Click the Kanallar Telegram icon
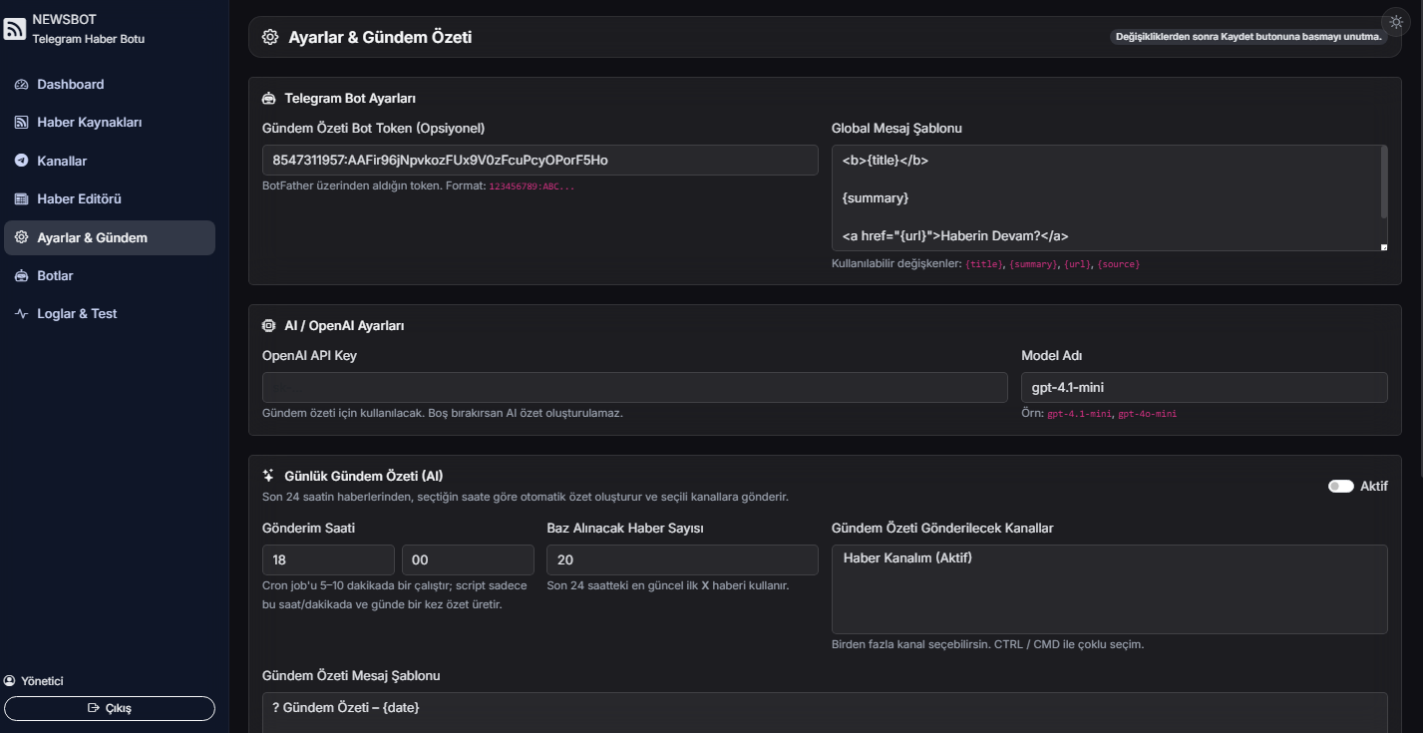 [x=21, y=161]
